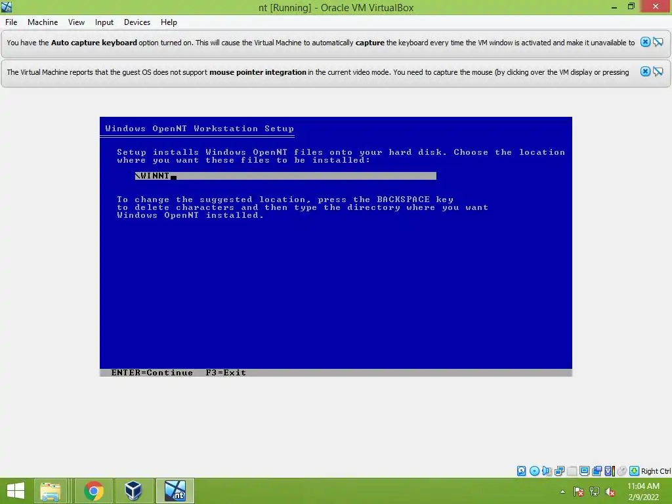This screenshot has height=504, width=672.
Task: Click the Windows OpenNT Workstation Setup heading
Action: tap(199, 129)
